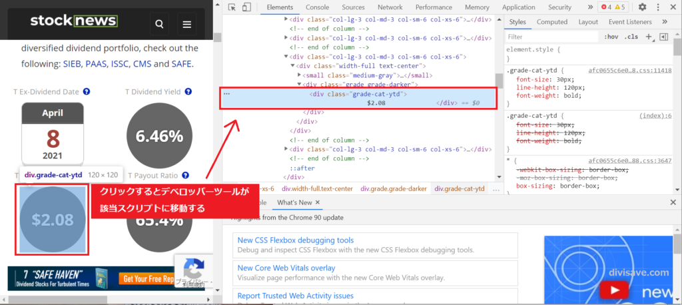Open the Network panel tab

tap(390, 7)
